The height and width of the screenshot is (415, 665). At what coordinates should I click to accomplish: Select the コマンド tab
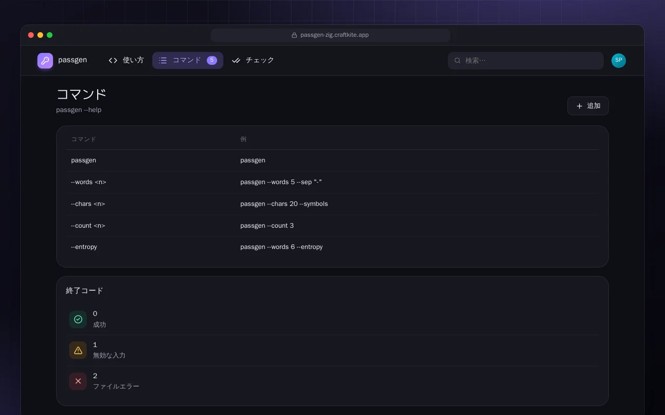188,61
